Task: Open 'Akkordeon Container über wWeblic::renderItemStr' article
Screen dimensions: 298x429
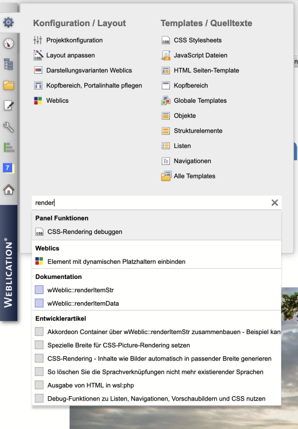Action: point(156,332)
